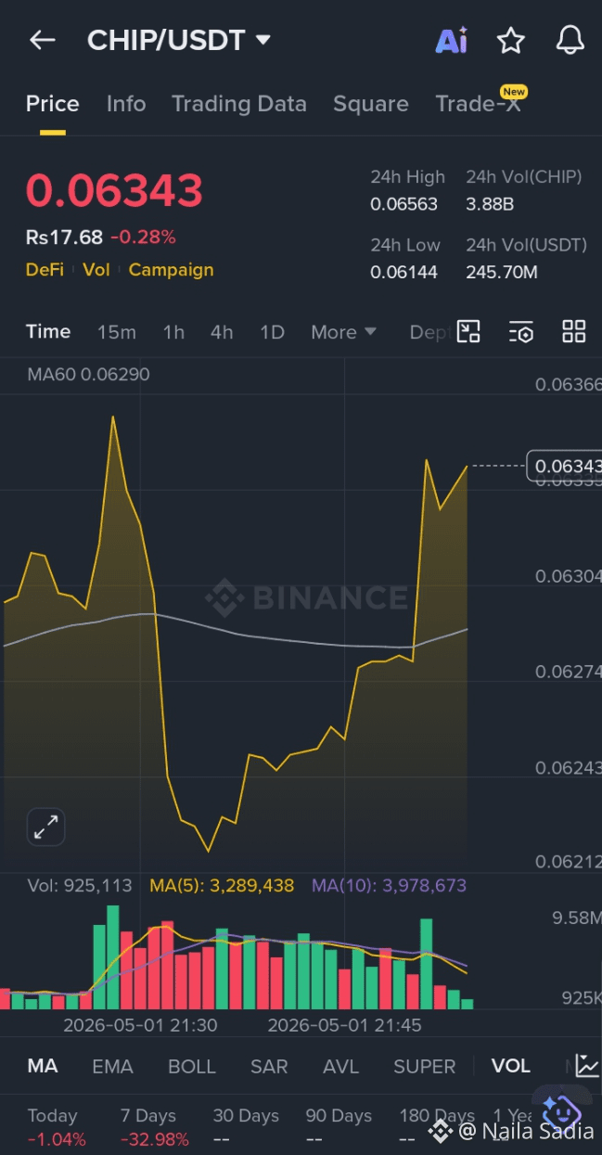Tap the 24h High value 0.06563
The height and width of the screenshot is (1155, 602).
(404, 204)
